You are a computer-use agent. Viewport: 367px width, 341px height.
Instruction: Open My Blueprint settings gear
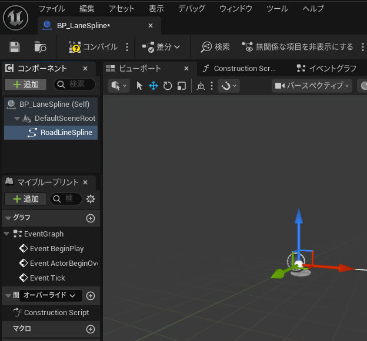click(x=91, y=199)
